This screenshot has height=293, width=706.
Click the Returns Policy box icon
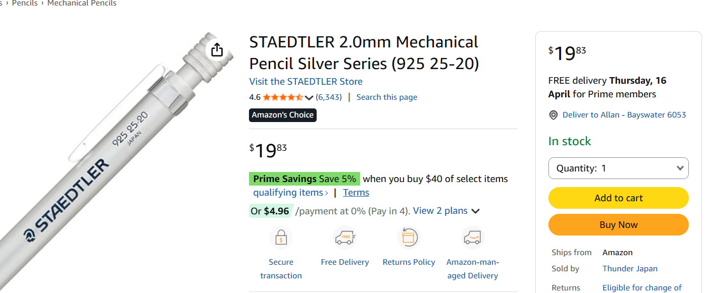point(409,238)
